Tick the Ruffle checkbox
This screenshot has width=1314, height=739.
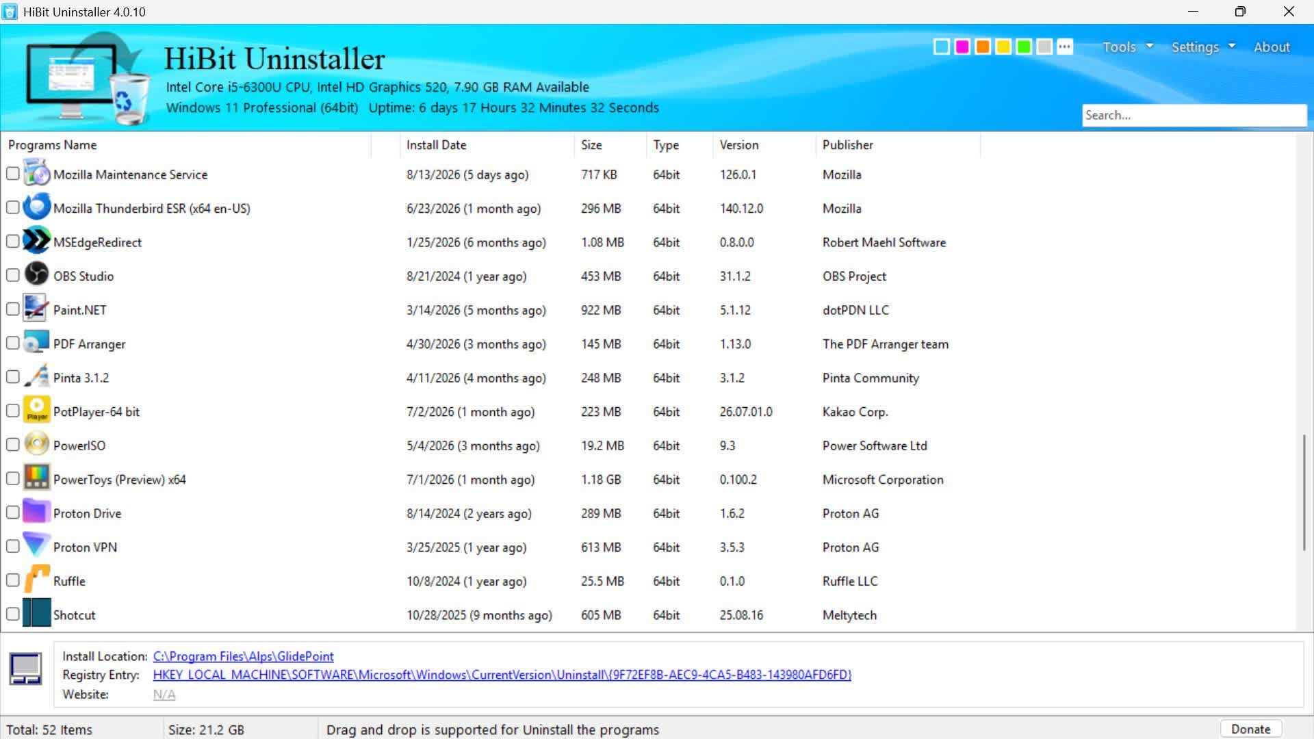click(x=13, y=580)
